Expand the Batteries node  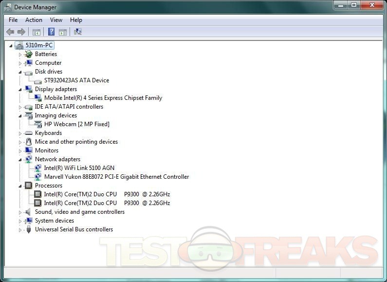(x=20, y=55)
